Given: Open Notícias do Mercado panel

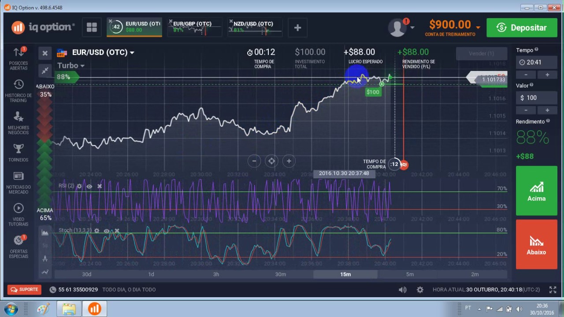Looking at the screenshot, I should [19, 182].
